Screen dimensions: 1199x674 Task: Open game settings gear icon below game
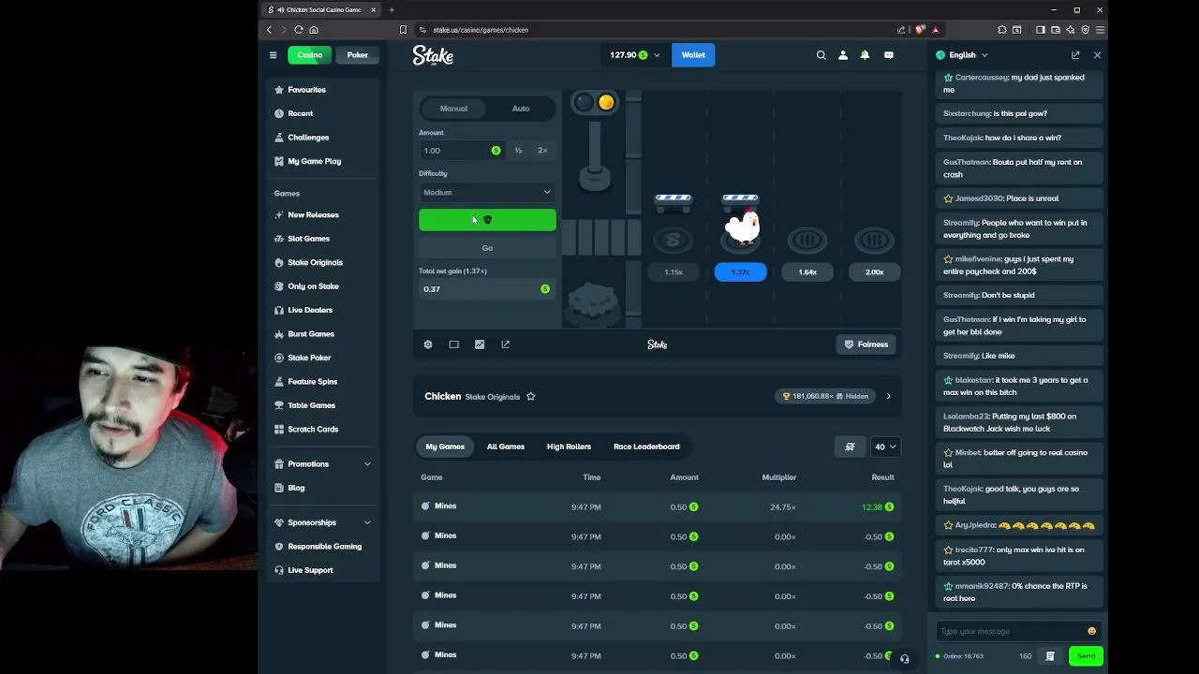[x=428, y=344]
